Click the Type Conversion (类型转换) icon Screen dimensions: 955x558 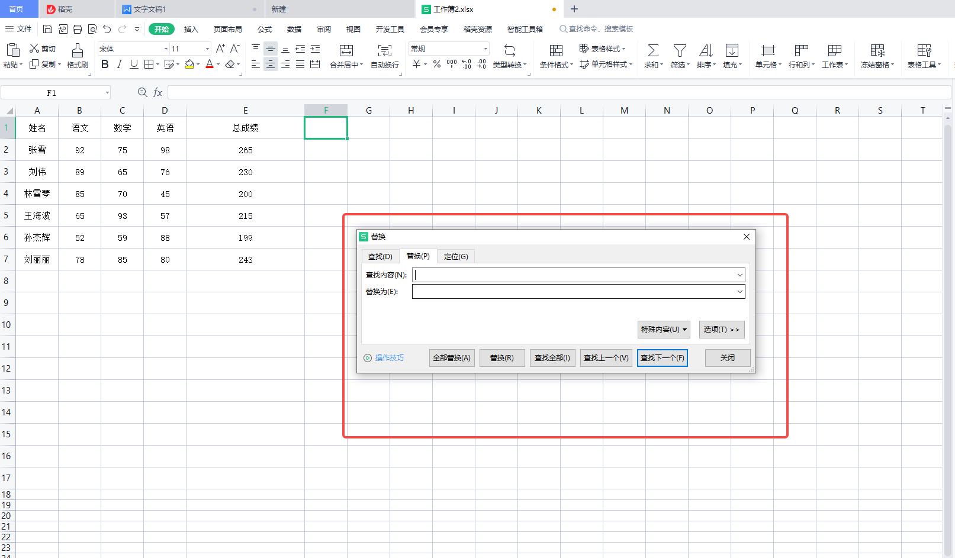click(509, 50)
